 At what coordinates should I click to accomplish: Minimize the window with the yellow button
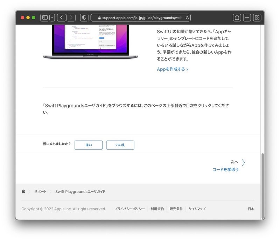[x=28, y=17]
